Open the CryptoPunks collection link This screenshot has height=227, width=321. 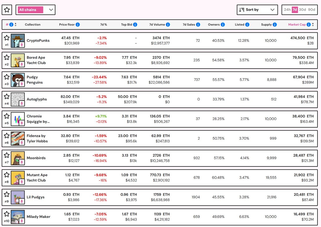point(38,40)
